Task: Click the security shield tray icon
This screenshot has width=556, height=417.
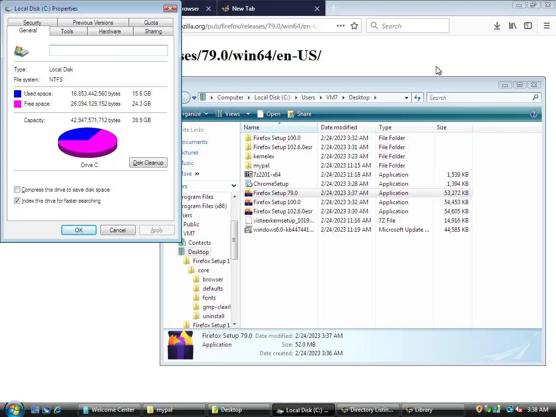Action: pyautogui.click(x=479, y=410)
